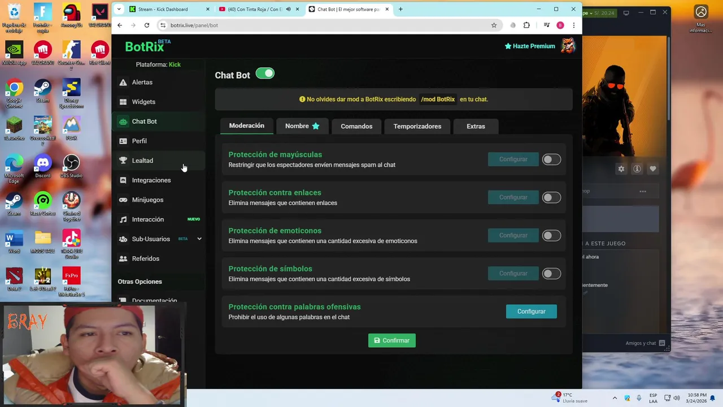Image resolution: width=723 pixels, height=407 pixels.
Task: Click Hazte Premium link
Action: coord(530,46)
